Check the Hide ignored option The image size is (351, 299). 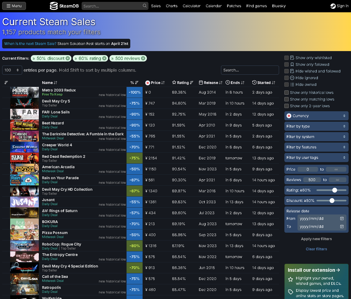tap(287, 78)
